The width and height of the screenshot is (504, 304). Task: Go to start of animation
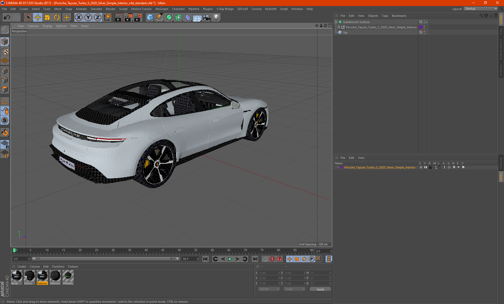[206, 259]
